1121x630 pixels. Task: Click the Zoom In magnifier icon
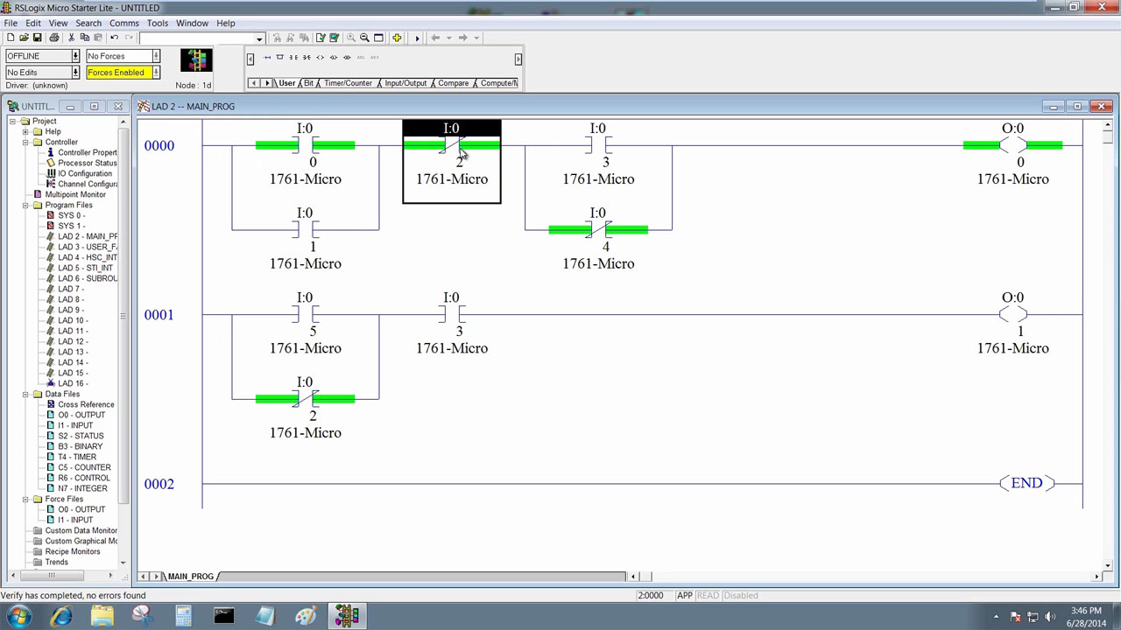(x=351, y=38)
